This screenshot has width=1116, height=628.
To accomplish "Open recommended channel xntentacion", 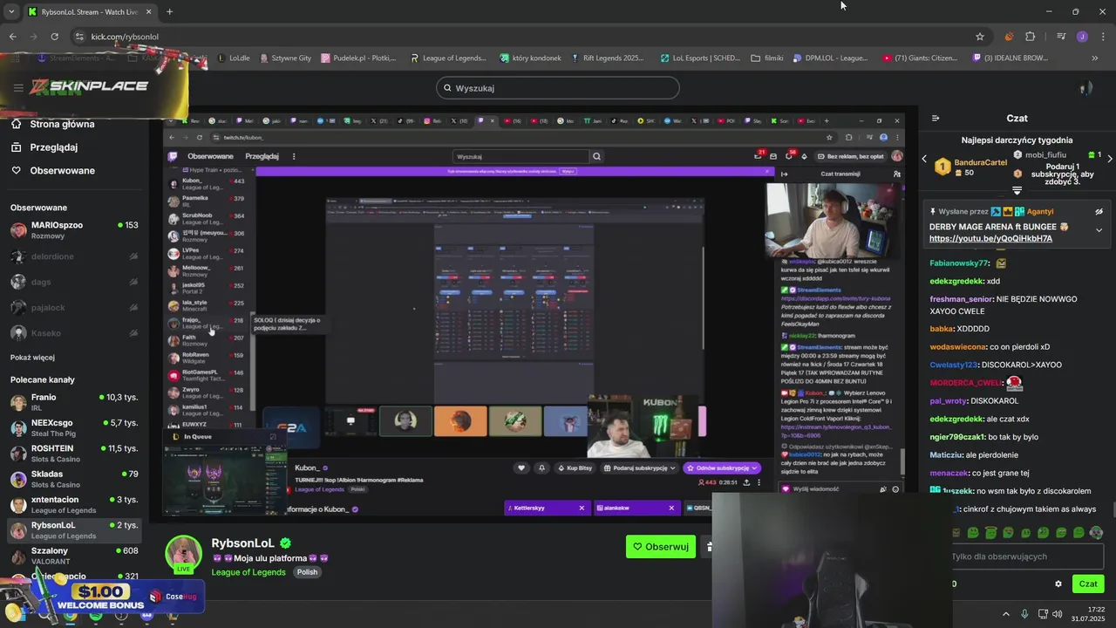I will (x=74, y=504).
